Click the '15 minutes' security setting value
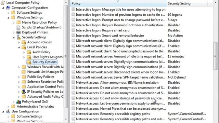Screen dimensions: 219x123 176,56
